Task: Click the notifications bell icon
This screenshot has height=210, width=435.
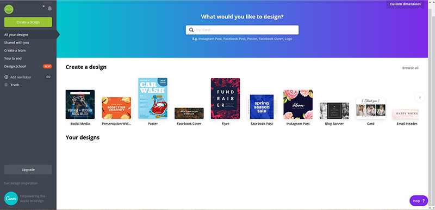Action: [x=49, y=8]
